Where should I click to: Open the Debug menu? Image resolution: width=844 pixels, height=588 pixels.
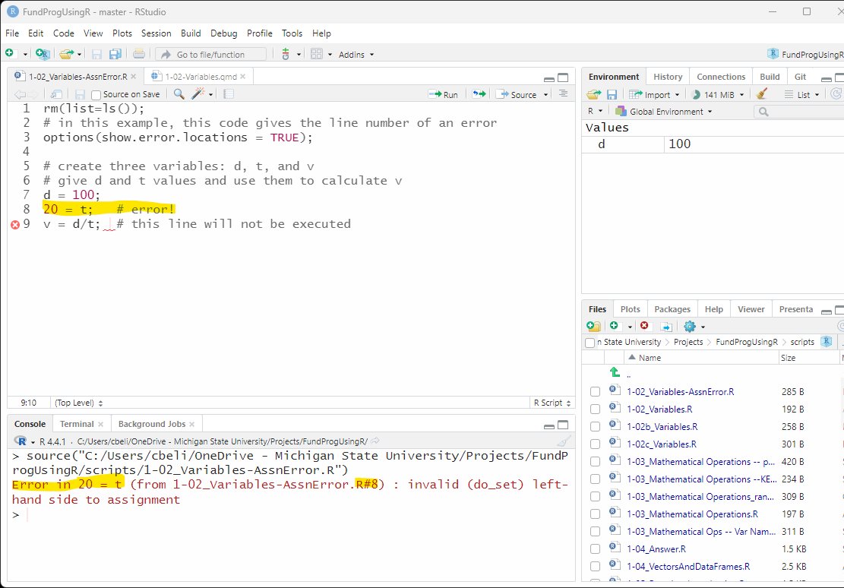pos(224,33)
